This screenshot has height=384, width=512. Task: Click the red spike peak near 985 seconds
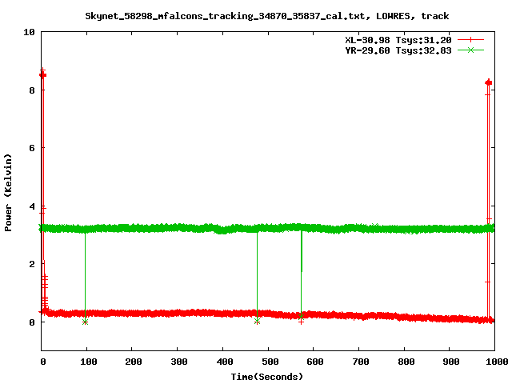(x=489, y=82)
